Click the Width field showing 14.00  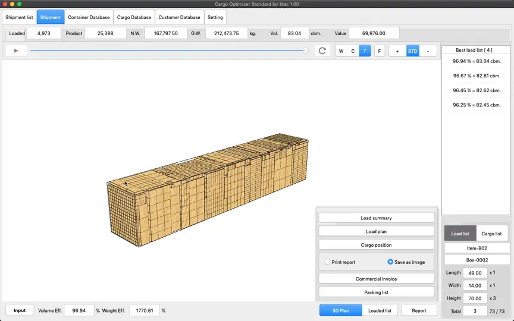475,285
